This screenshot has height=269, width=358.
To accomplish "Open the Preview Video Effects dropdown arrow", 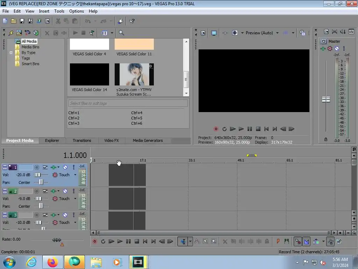I will pos(242,33).
